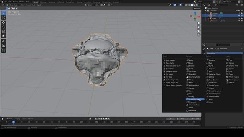Expand the Suzanne tree item

pyautogui.click(x=208, y=21)
